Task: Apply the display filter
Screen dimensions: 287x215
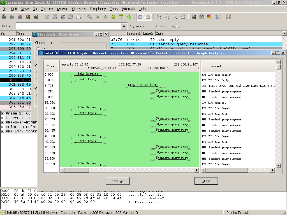Action: pos(176,26)
